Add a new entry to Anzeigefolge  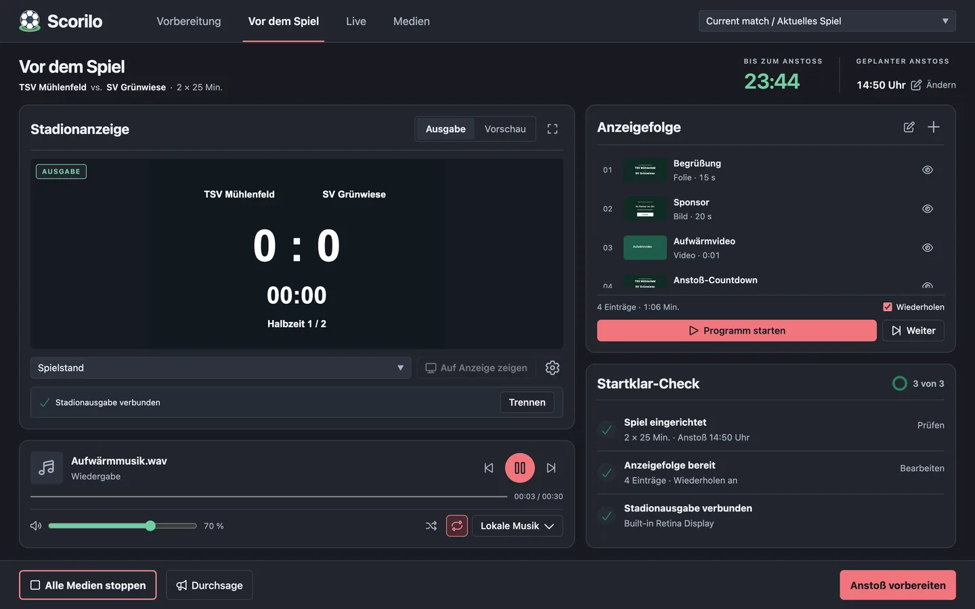click(934, 127)
